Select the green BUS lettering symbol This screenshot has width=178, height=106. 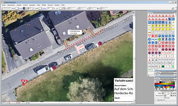[173, 66]
